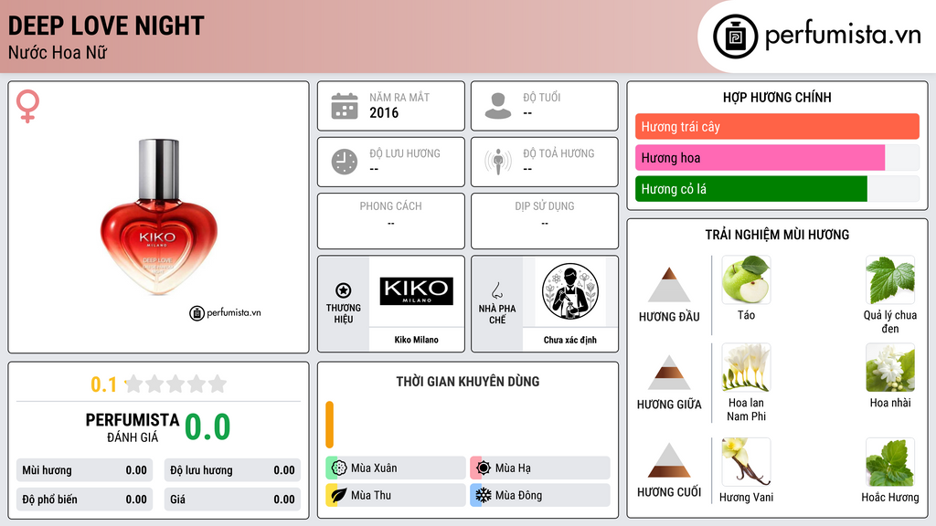Click the Hương hoa accord bar
This screenshot has width=936, height=526.
pyautogui.click(x=777, y=157)
